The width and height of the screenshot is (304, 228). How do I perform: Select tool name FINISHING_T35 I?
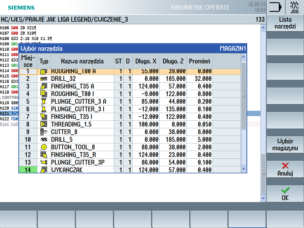pyautogui.click(x=72, y=117)
